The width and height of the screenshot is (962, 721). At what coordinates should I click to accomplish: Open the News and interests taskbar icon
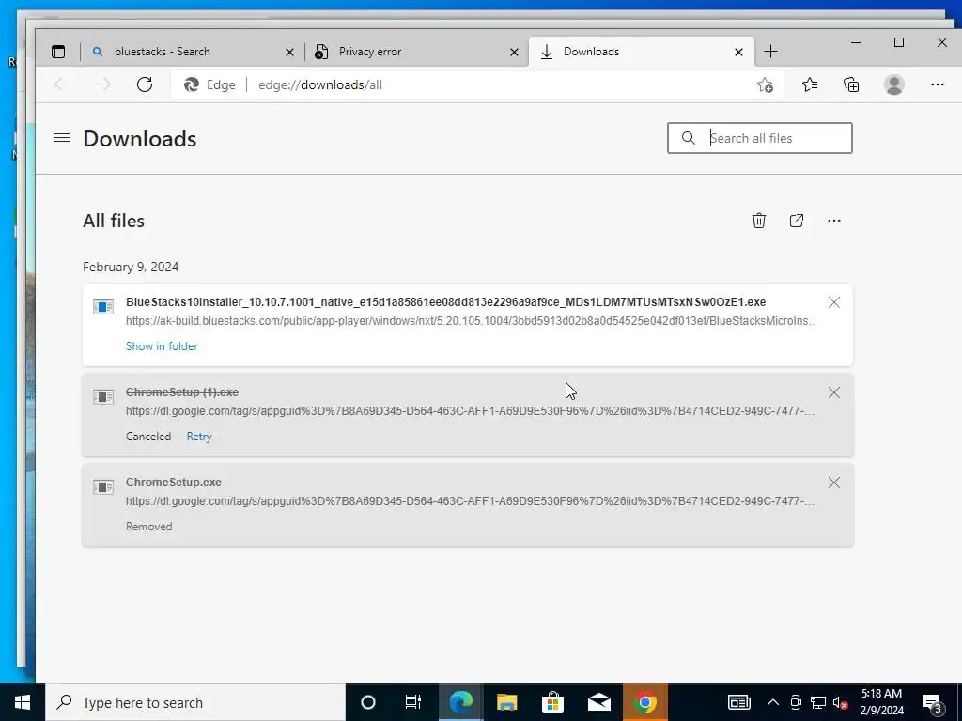[739, 702]
